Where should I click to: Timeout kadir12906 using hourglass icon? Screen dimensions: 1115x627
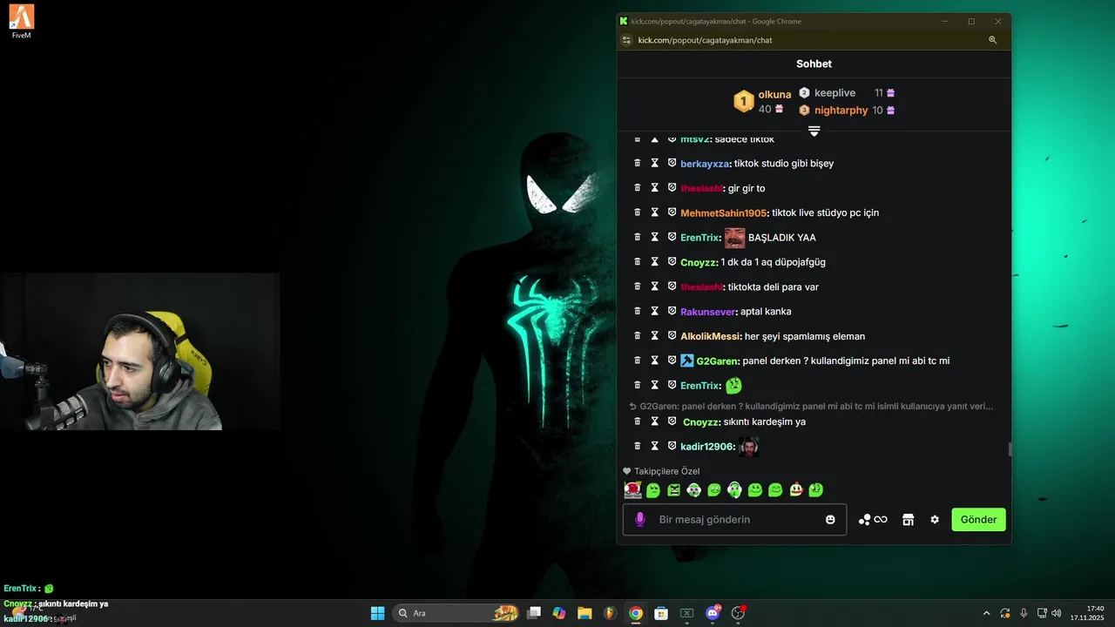click(x=655, y=446)
